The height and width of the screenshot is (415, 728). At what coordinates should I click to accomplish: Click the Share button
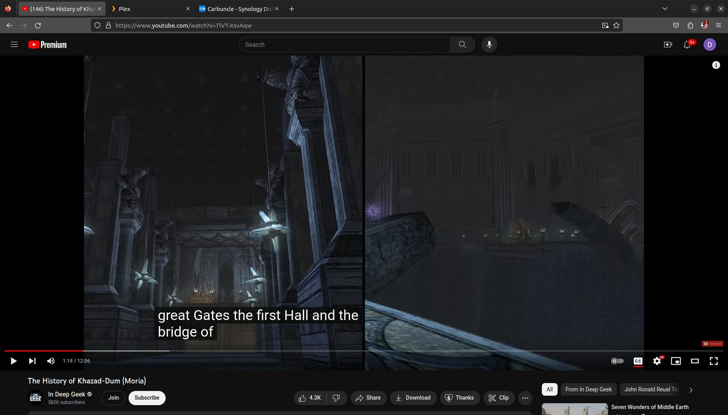368,398
